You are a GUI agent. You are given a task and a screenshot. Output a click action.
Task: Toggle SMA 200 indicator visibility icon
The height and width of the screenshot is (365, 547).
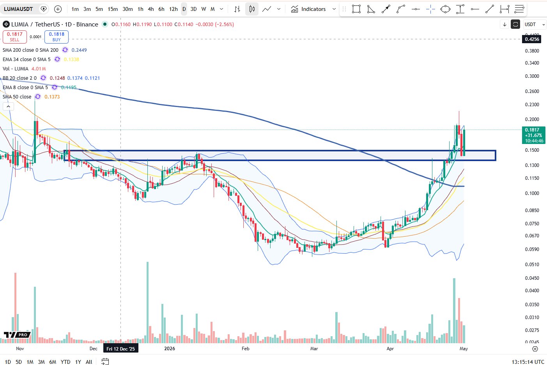(65, 50)
